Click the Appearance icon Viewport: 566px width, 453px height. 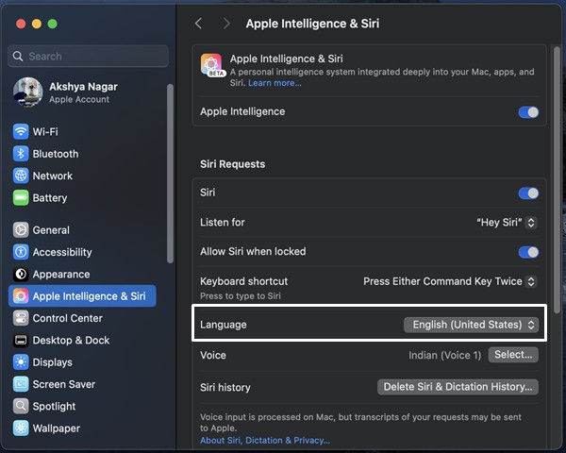[21, 274]
